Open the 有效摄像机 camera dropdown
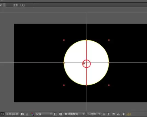Viewport: 147px width, 117px height. pos(74,114)
